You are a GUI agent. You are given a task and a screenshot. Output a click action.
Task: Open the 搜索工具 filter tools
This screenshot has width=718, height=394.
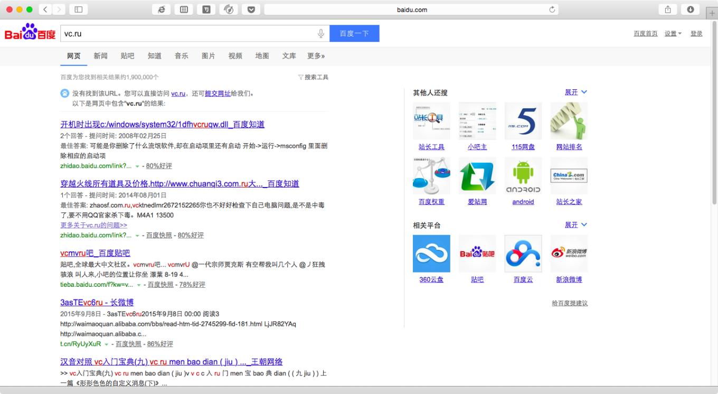pyautogui.click(x=314, y=77)
